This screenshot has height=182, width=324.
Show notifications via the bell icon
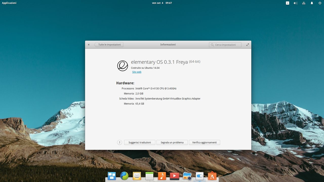(312, 3)
